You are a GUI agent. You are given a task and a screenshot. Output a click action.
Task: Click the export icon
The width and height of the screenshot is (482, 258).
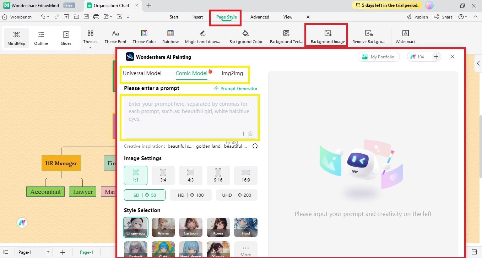point(106,17)
